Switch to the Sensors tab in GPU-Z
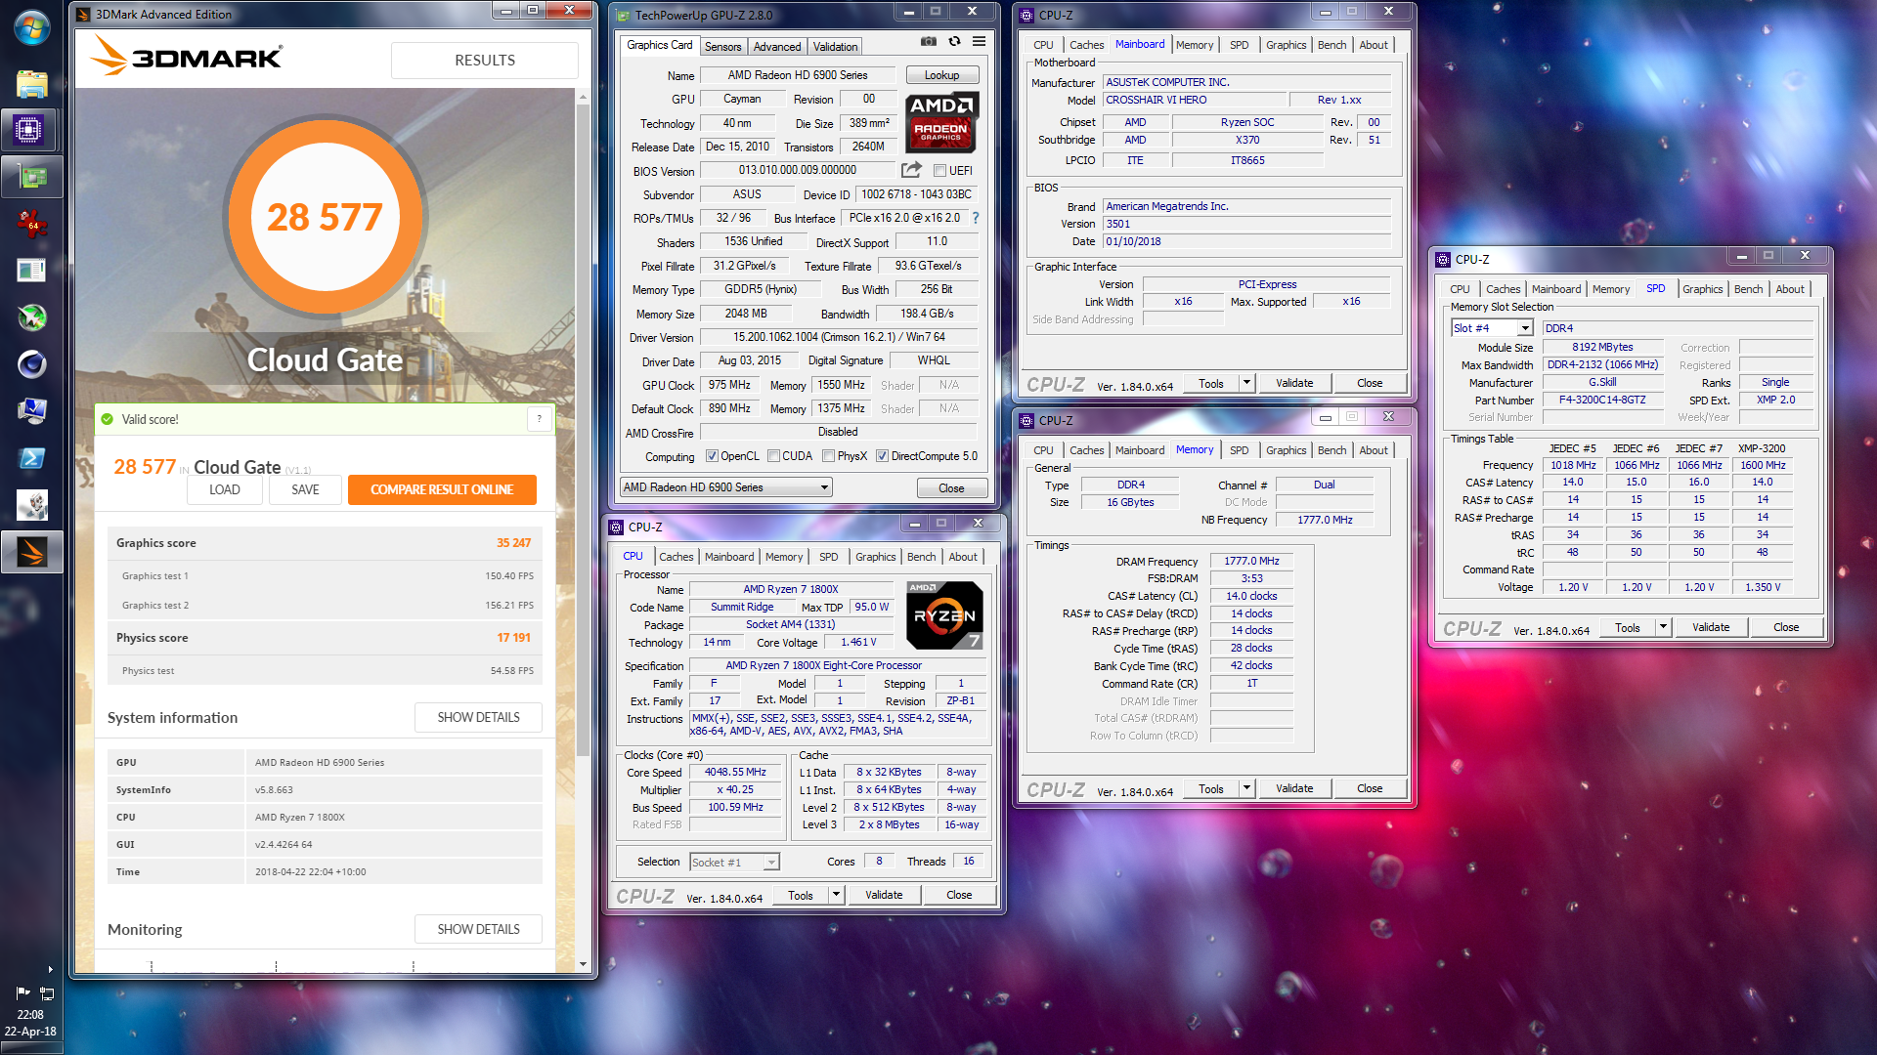 [722, 47]
